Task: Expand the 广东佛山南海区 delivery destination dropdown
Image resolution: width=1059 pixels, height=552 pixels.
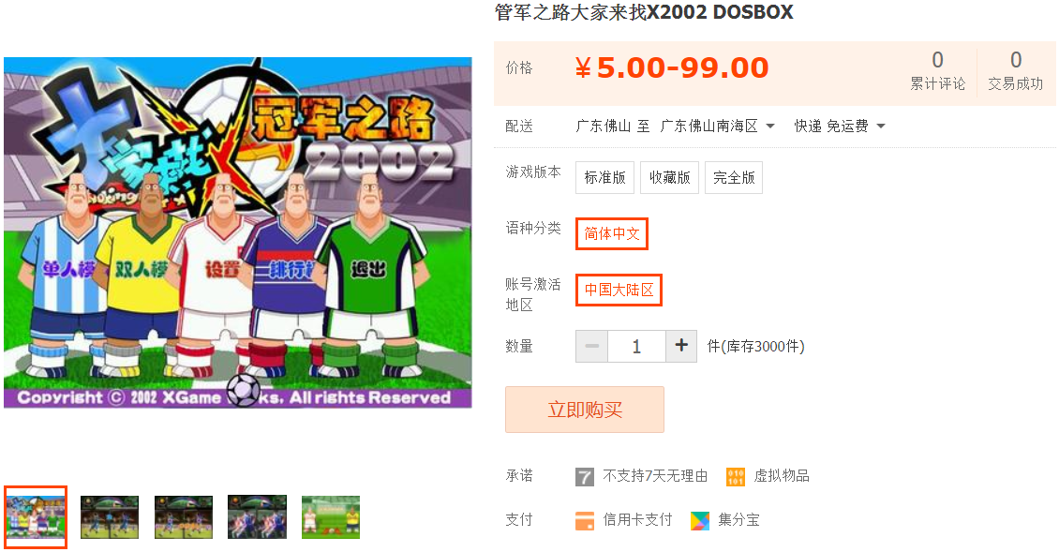Action: pos(717,127)
